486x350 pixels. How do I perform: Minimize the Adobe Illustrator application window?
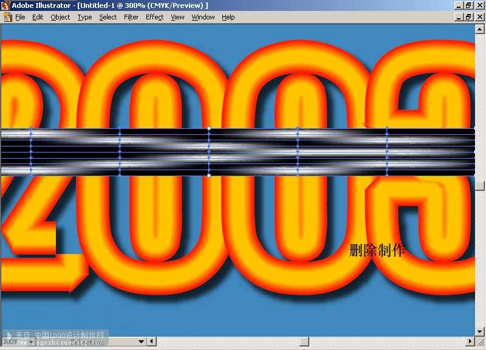(459, 5)
